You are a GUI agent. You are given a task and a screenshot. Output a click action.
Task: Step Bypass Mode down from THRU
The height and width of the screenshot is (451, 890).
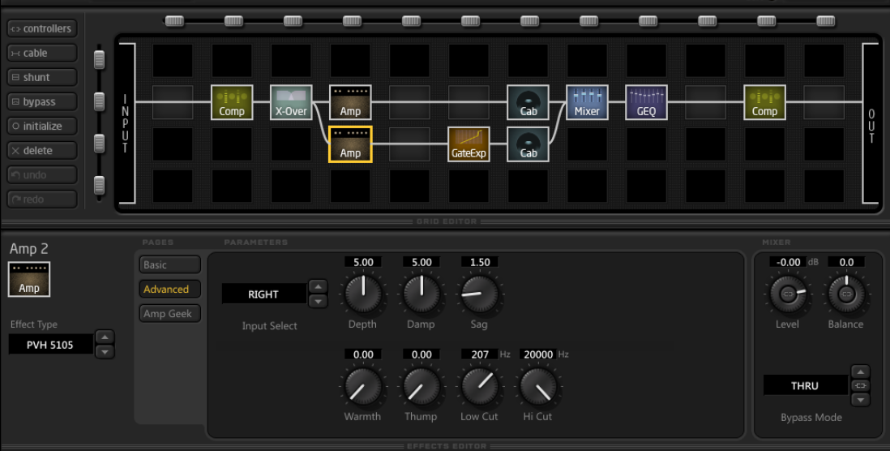(861, 400)
